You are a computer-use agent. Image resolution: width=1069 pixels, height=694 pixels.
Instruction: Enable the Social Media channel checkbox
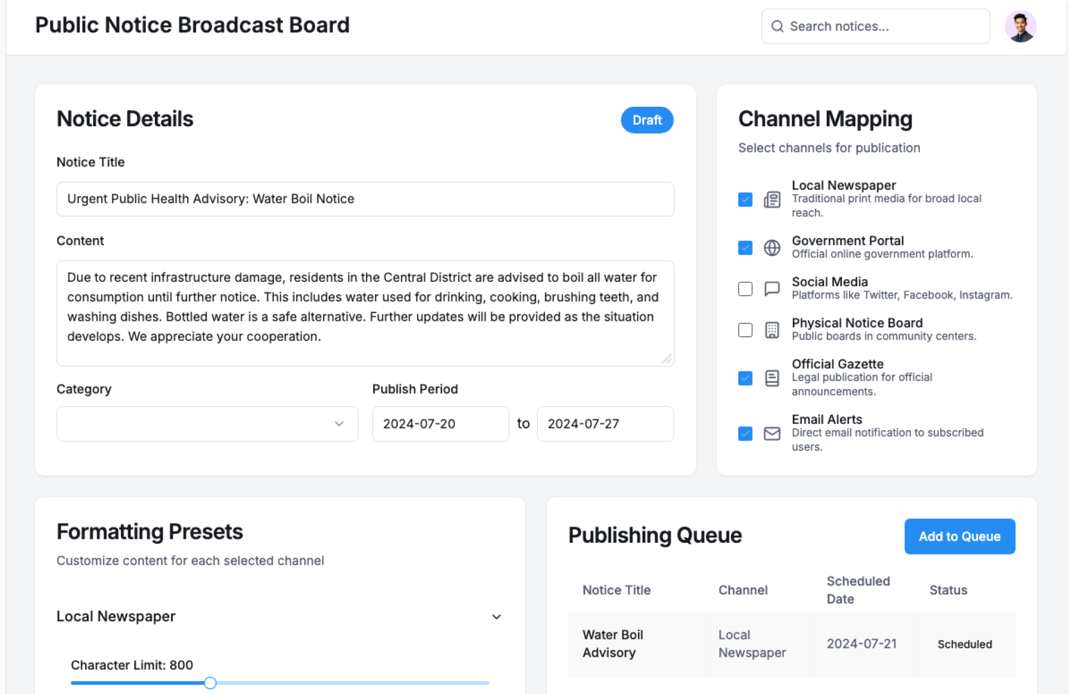tap(745, 289)
